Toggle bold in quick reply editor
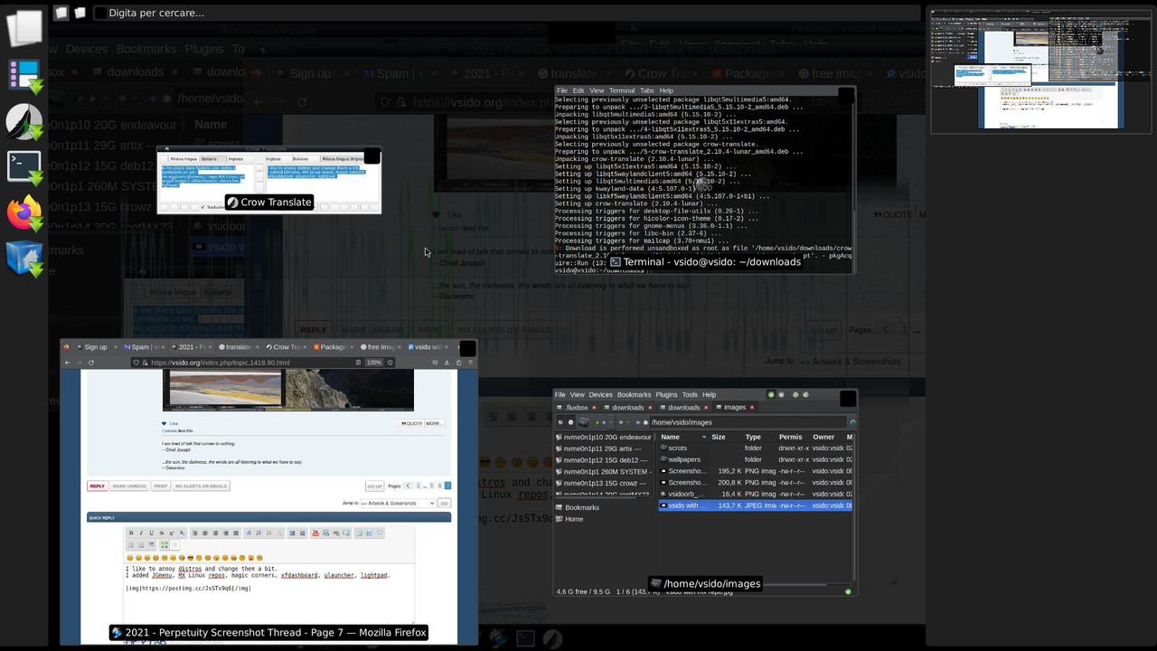Screen dimensions: 1157x651 click(x=131, y=533)
